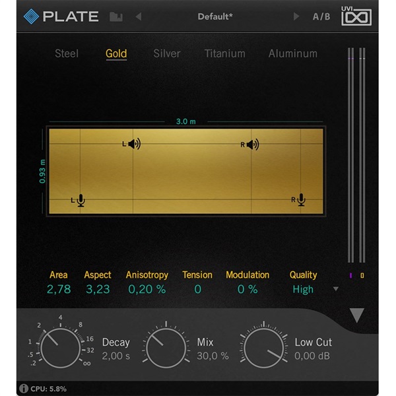Screen dimensions: 396x396
Task: Click the left purple level meter
Action: 350,155
